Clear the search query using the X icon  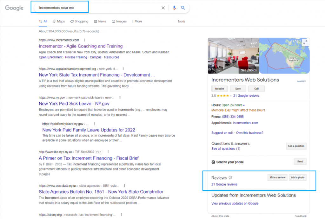click(163, 8)
